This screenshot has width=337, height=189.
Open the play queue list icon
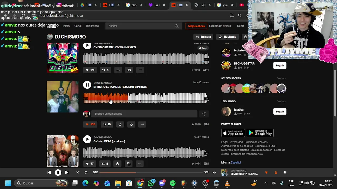tap(285, 172)
